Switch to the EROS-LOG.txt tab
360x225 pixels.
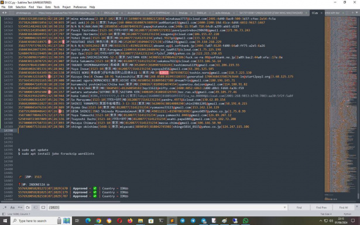click(111, 13)
